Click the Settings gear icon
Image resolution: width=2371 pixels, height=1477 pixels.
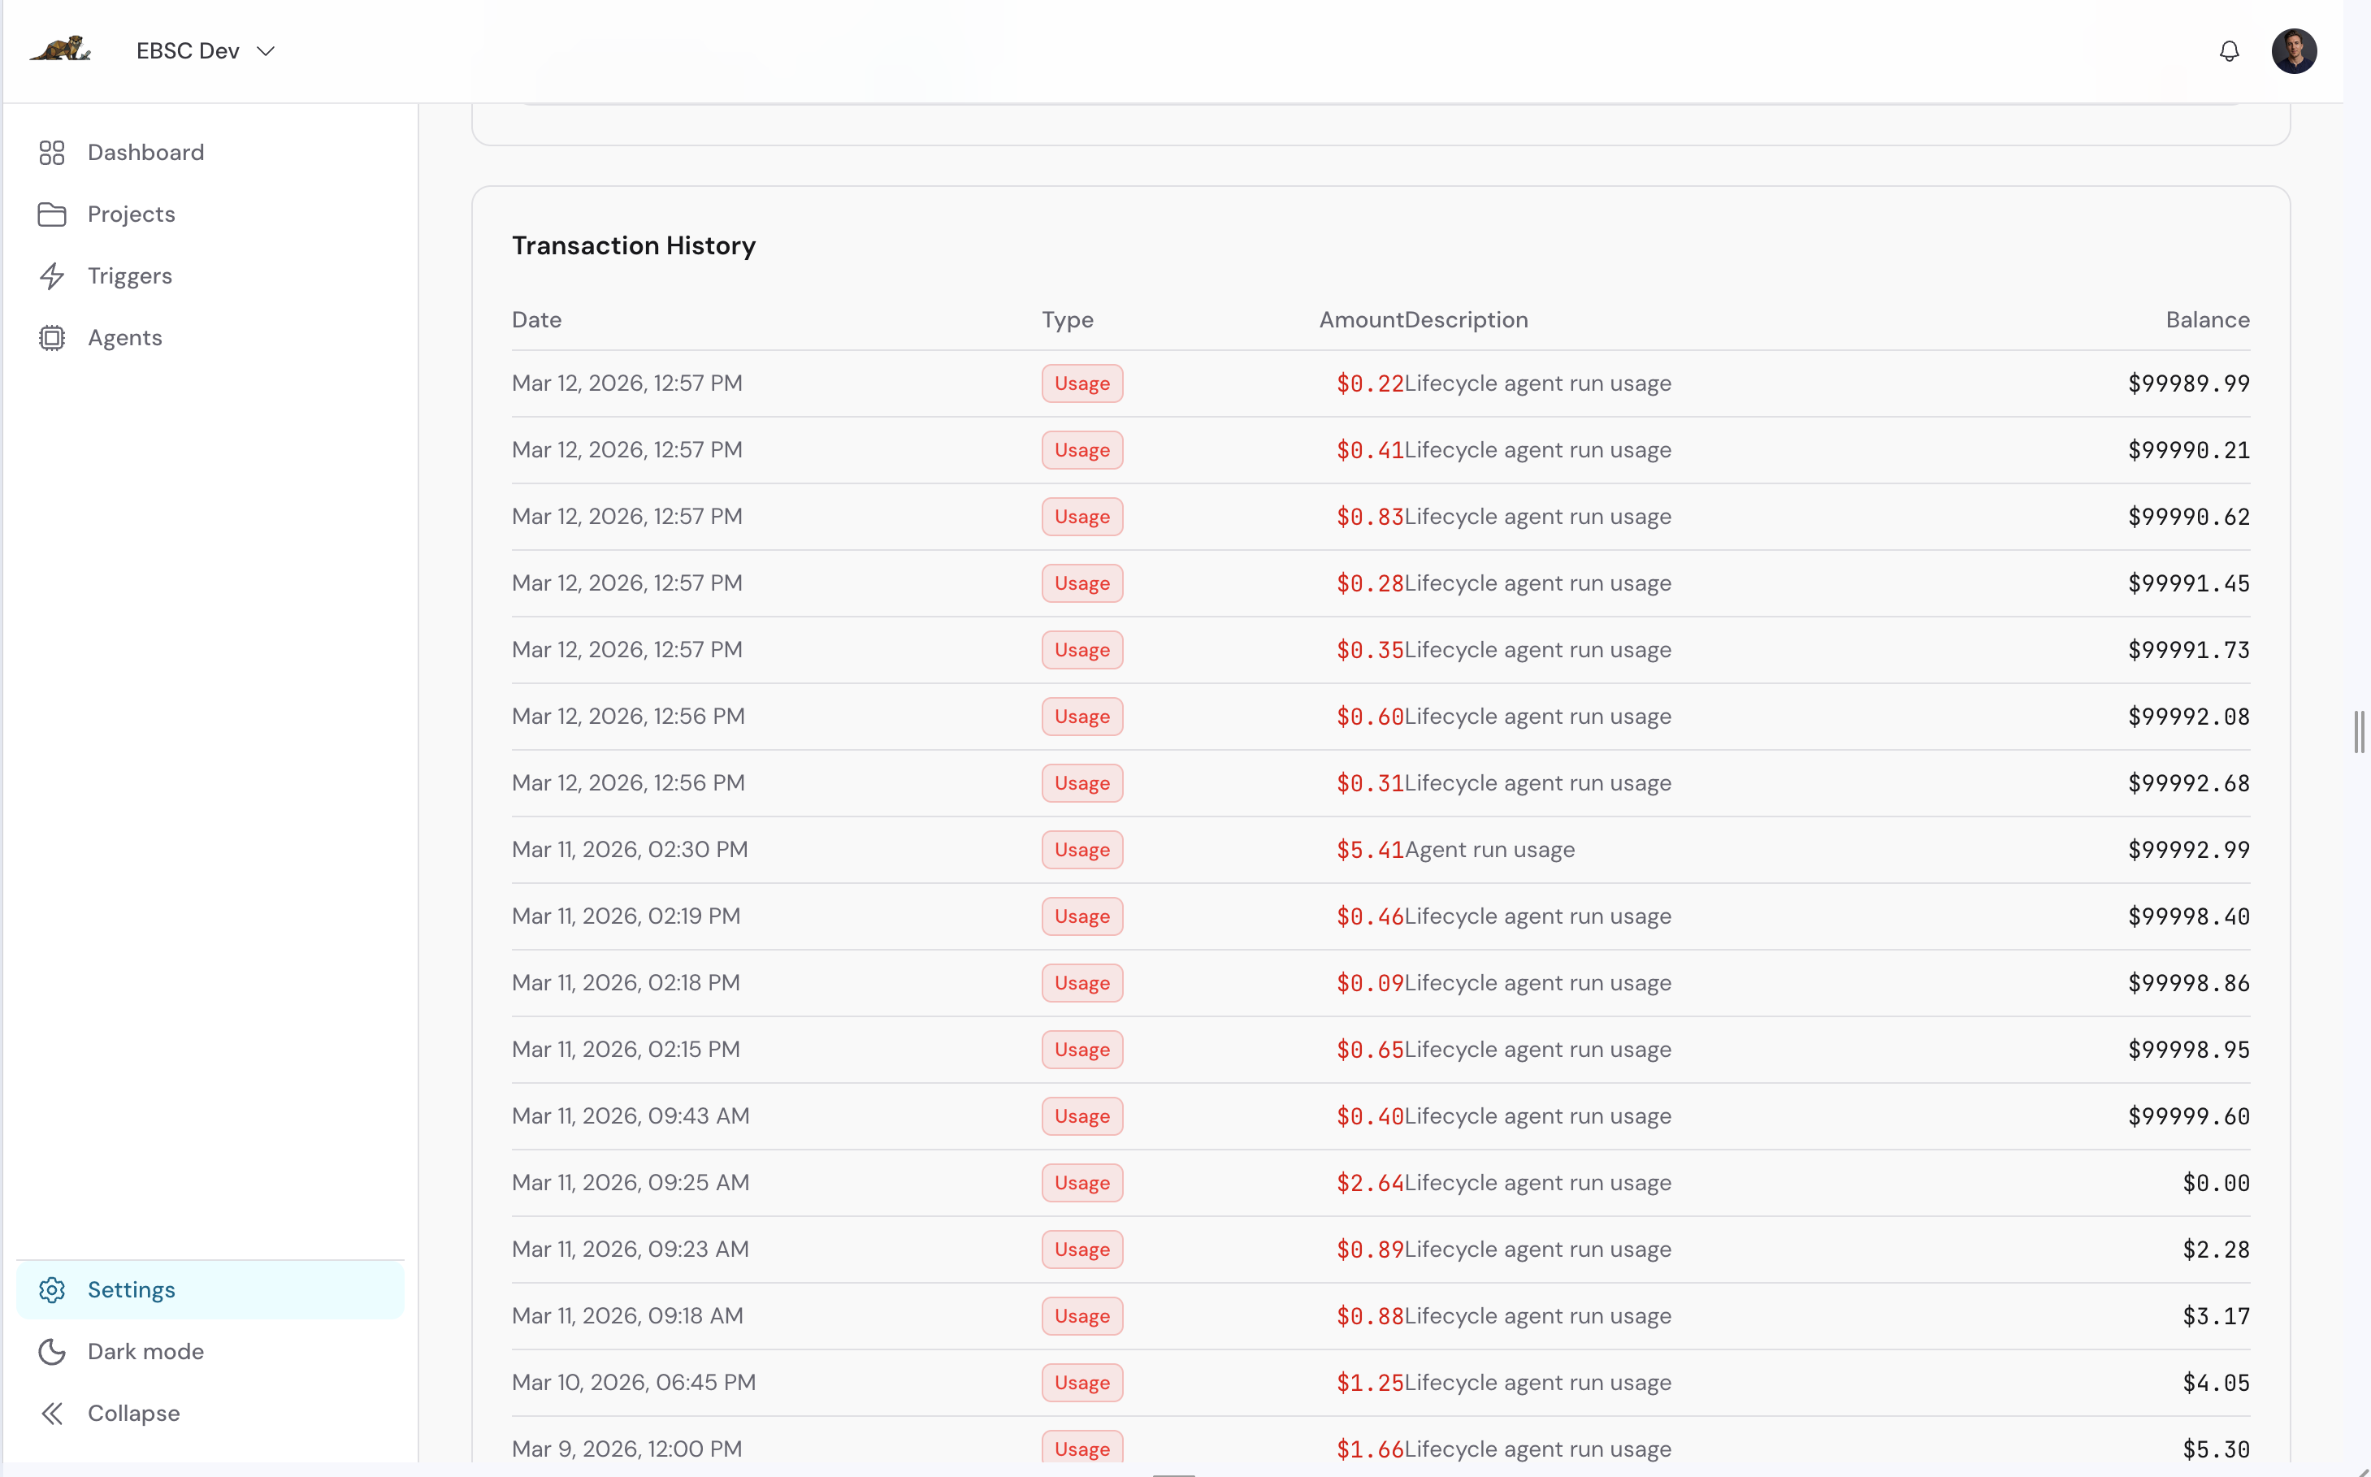(x=52, y=1289)
